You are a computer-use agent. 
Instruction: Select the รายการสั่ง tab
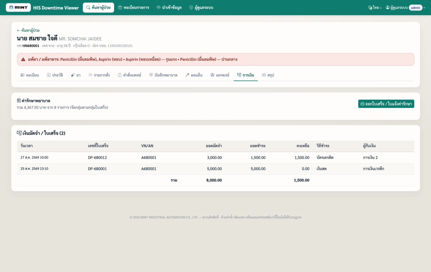pos(99,75)
